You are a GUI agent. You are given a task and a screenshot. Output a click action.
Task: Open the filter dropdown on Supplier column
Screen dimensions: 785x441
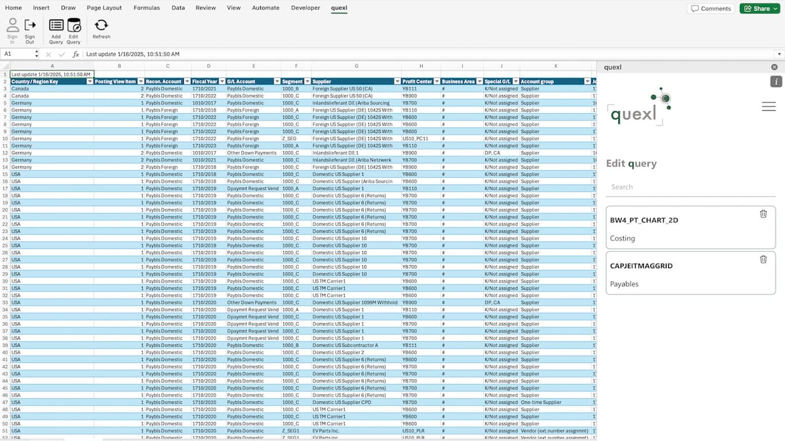397,81
